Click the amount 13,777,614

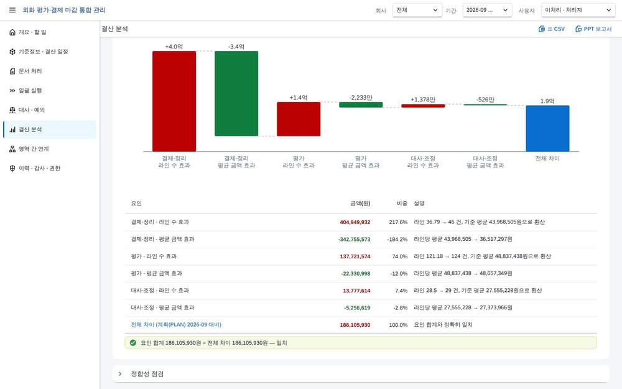click(x=356, y=291)
